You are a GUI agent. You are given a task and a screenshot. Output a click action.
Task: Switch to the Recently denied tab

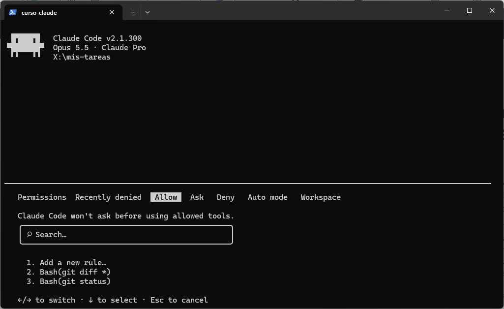coord(108,197)
